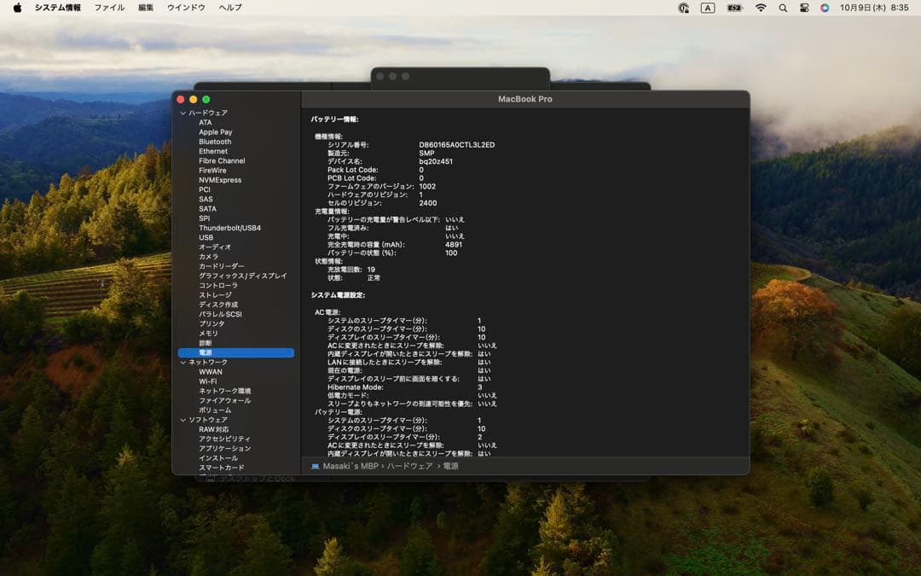Collapse the ハードウェア section
The image size is (921, 576).
[x=184, y=112]
